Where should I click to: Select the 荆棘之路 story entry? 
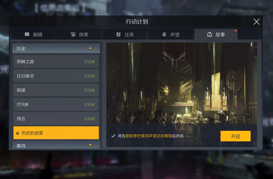point(56,62)
